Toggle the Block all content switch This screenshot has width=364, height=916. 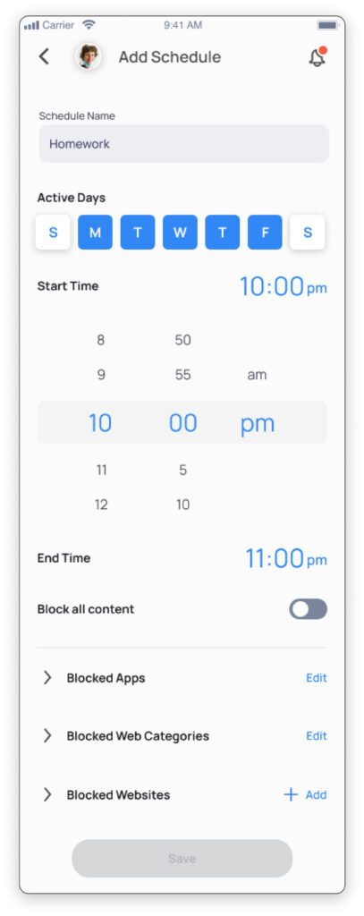tap(308, 609)
